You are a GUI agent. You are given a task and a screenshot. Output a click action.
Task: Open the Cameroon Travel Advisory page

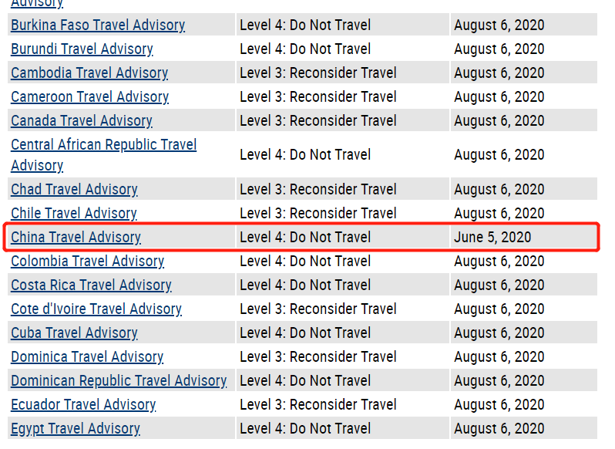[89, 96]
